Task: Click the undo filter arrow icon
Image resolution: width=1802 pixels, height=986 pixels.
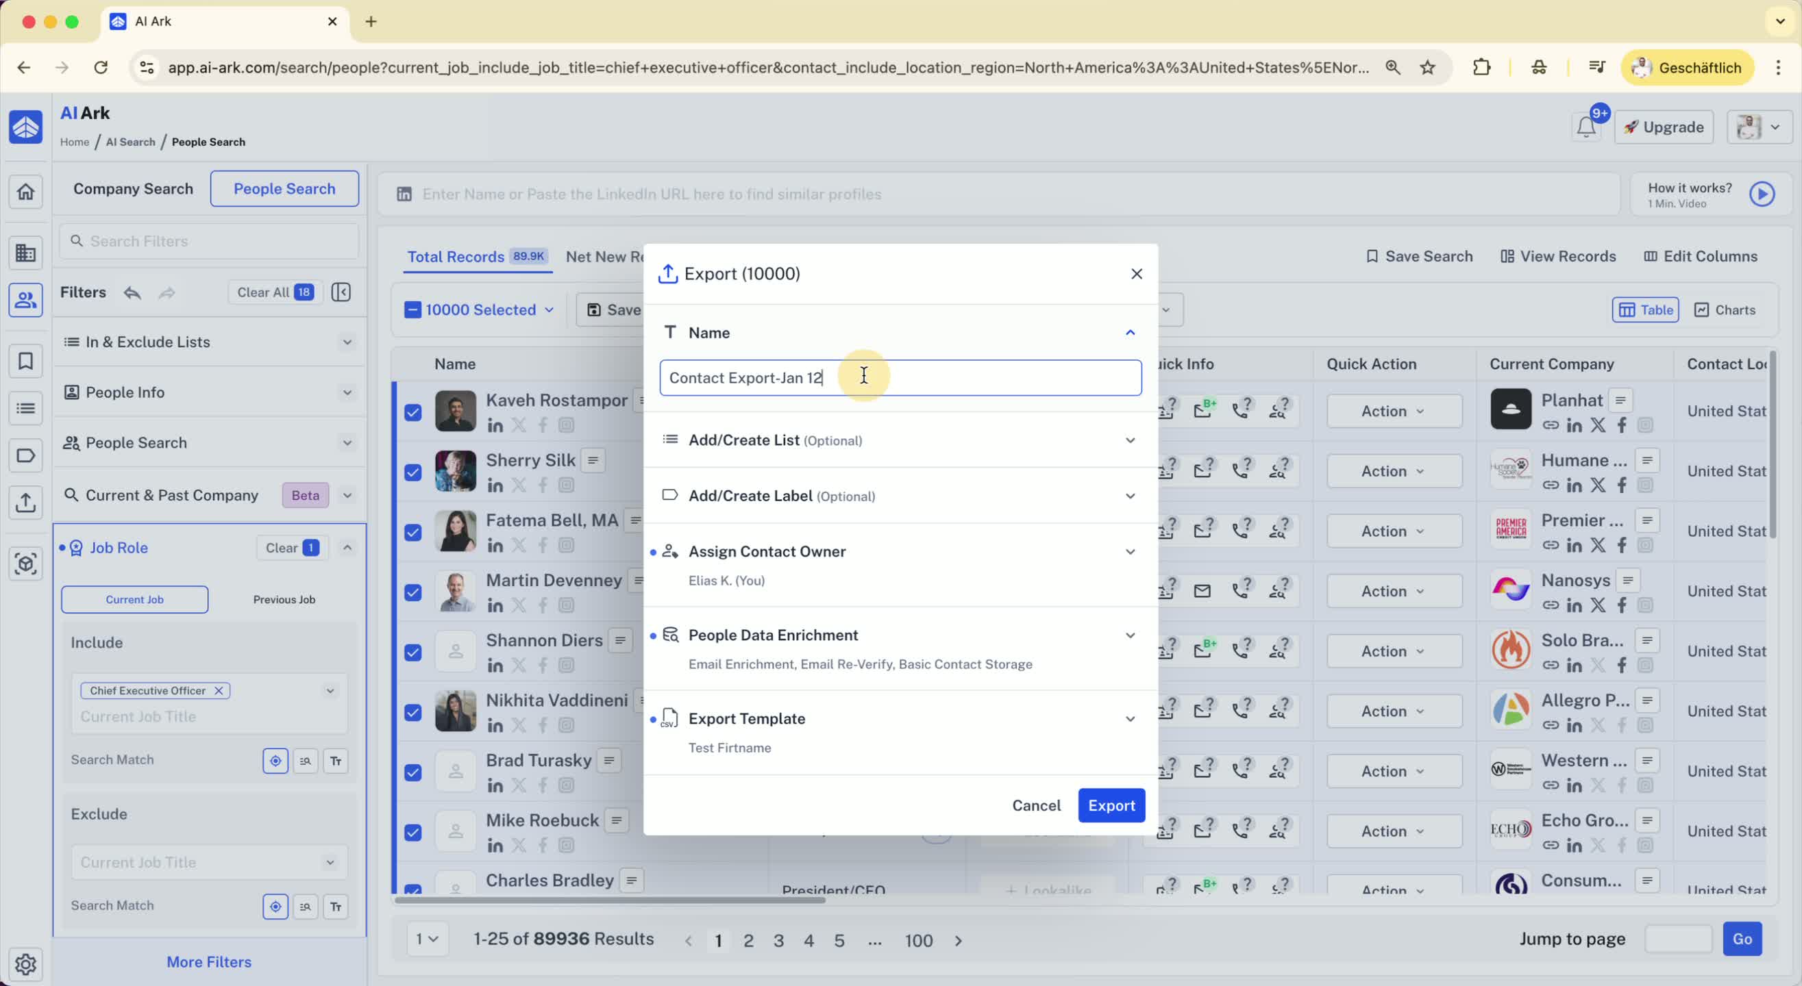Action: click(x=132, y=292)
